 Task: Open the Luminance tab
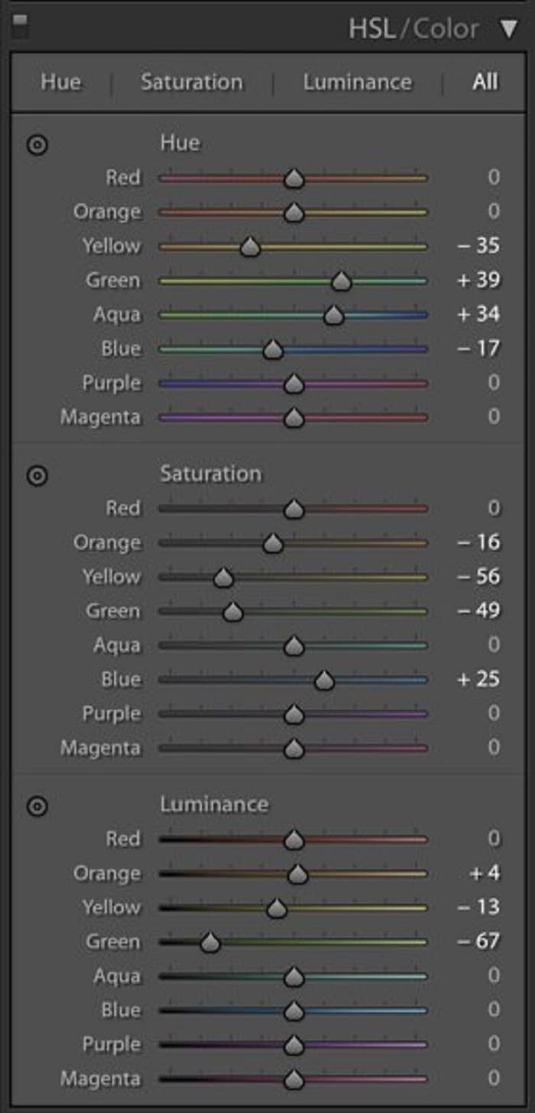(x=357, y=83)
